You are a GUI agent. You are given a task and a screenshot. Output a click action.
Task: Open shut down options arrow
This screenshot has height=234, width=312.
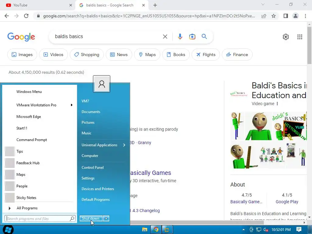[x=106, y=219]
